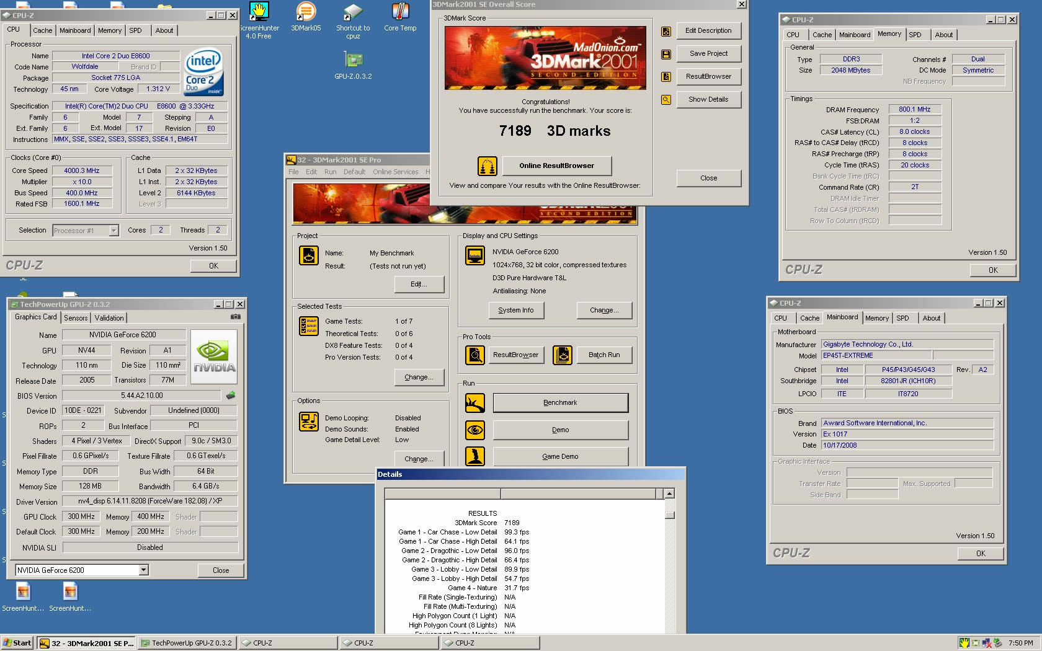This screenshot has height=651, width=1042.
Task: Open the 3DMark05 desktop shortcut
Action: tap(306, 17)
